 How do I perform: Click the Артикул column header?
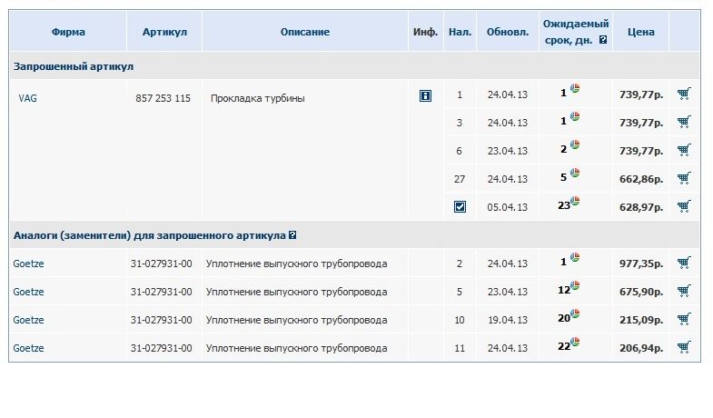[x=164, y=32]
